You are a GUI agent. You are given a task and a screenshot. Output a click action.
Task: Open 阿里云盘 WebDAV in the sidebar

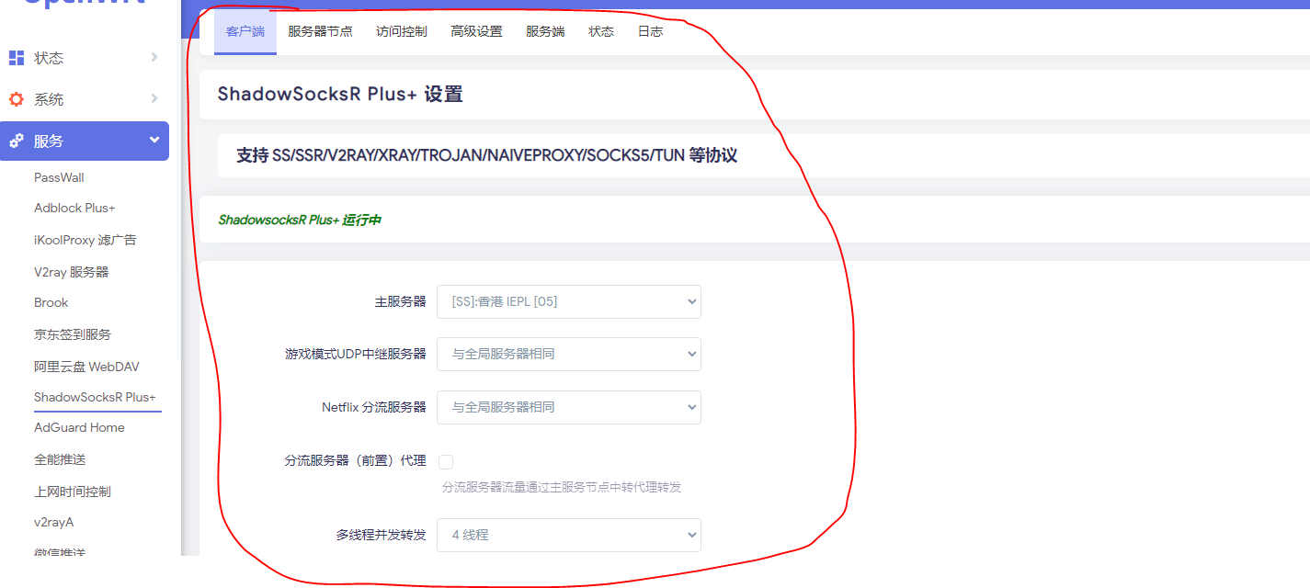(x=86, y=367)
